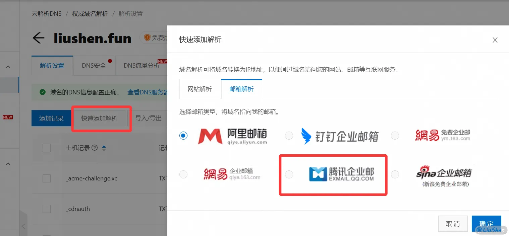Select the 腾讯企业邮 radio button
509x236 pixels.
289,174
